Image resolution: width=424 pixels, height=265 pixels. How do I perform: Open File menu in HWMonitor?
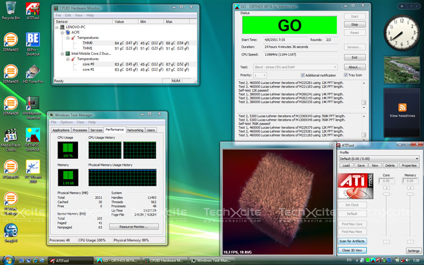(58, 15)
